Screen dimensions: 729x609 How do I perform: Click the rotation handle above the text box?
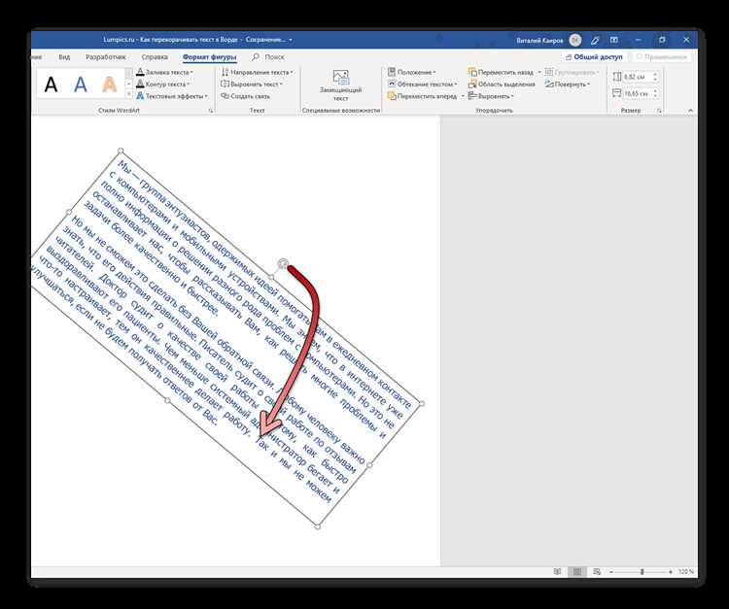(282, 264)
